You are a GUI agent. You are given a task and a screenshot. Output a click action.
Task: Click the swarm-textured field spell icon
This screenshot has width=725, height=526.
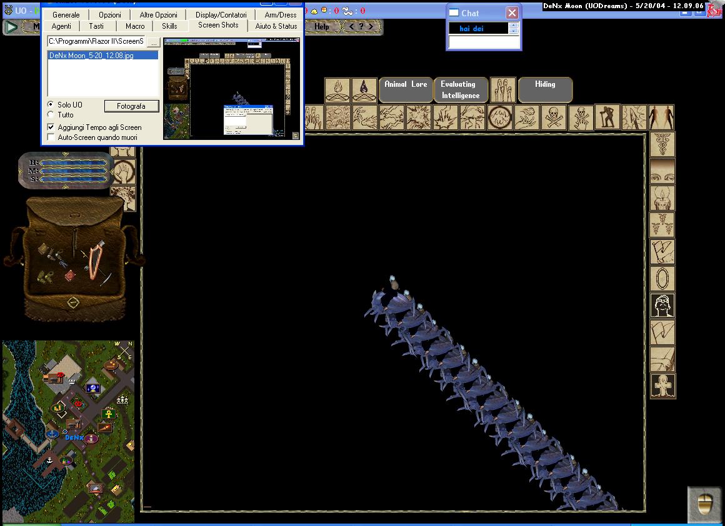tap(338, 117)
